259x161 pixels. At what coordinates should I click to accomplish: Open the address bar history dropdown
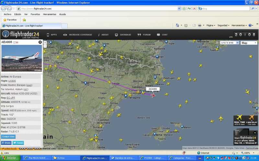tap(179, 9)
